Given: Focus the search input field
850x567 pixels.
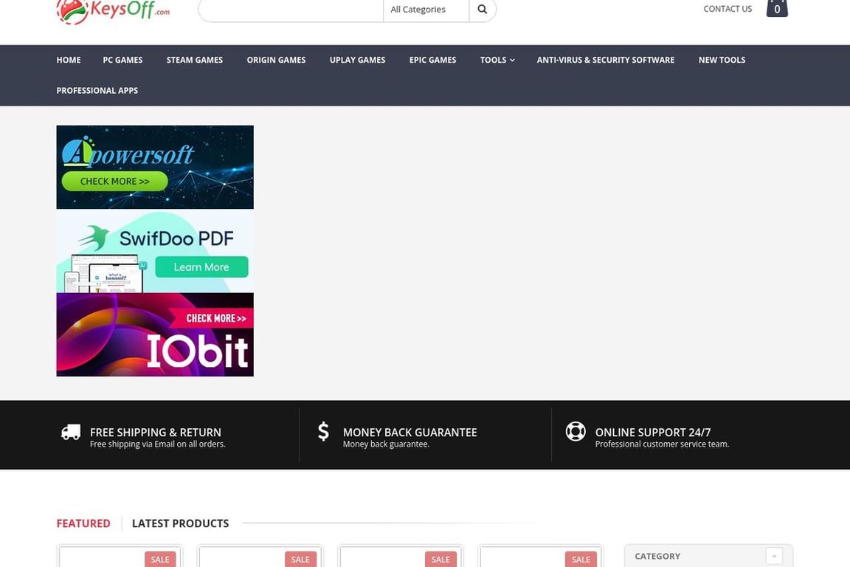Looking at the screenshot, I should point(291,9).
